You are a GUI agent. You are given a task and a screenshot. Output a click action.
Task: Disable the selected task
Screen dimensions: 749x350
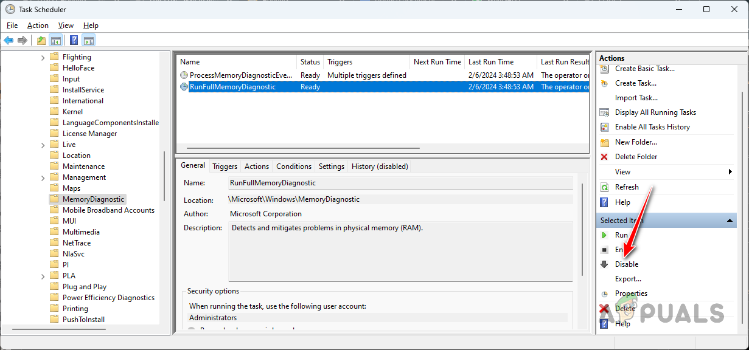(x=627, y=264)
